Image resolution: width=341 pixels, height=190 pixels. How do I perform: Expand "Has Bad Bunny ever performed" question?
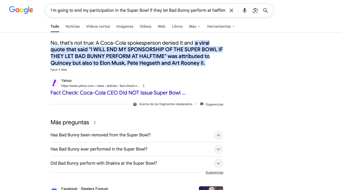(x=218, y=149)
